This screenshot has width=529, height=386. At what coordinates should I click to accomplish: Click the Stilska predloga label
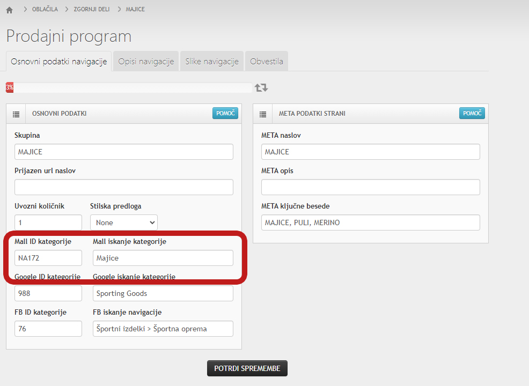coord(116,206)
